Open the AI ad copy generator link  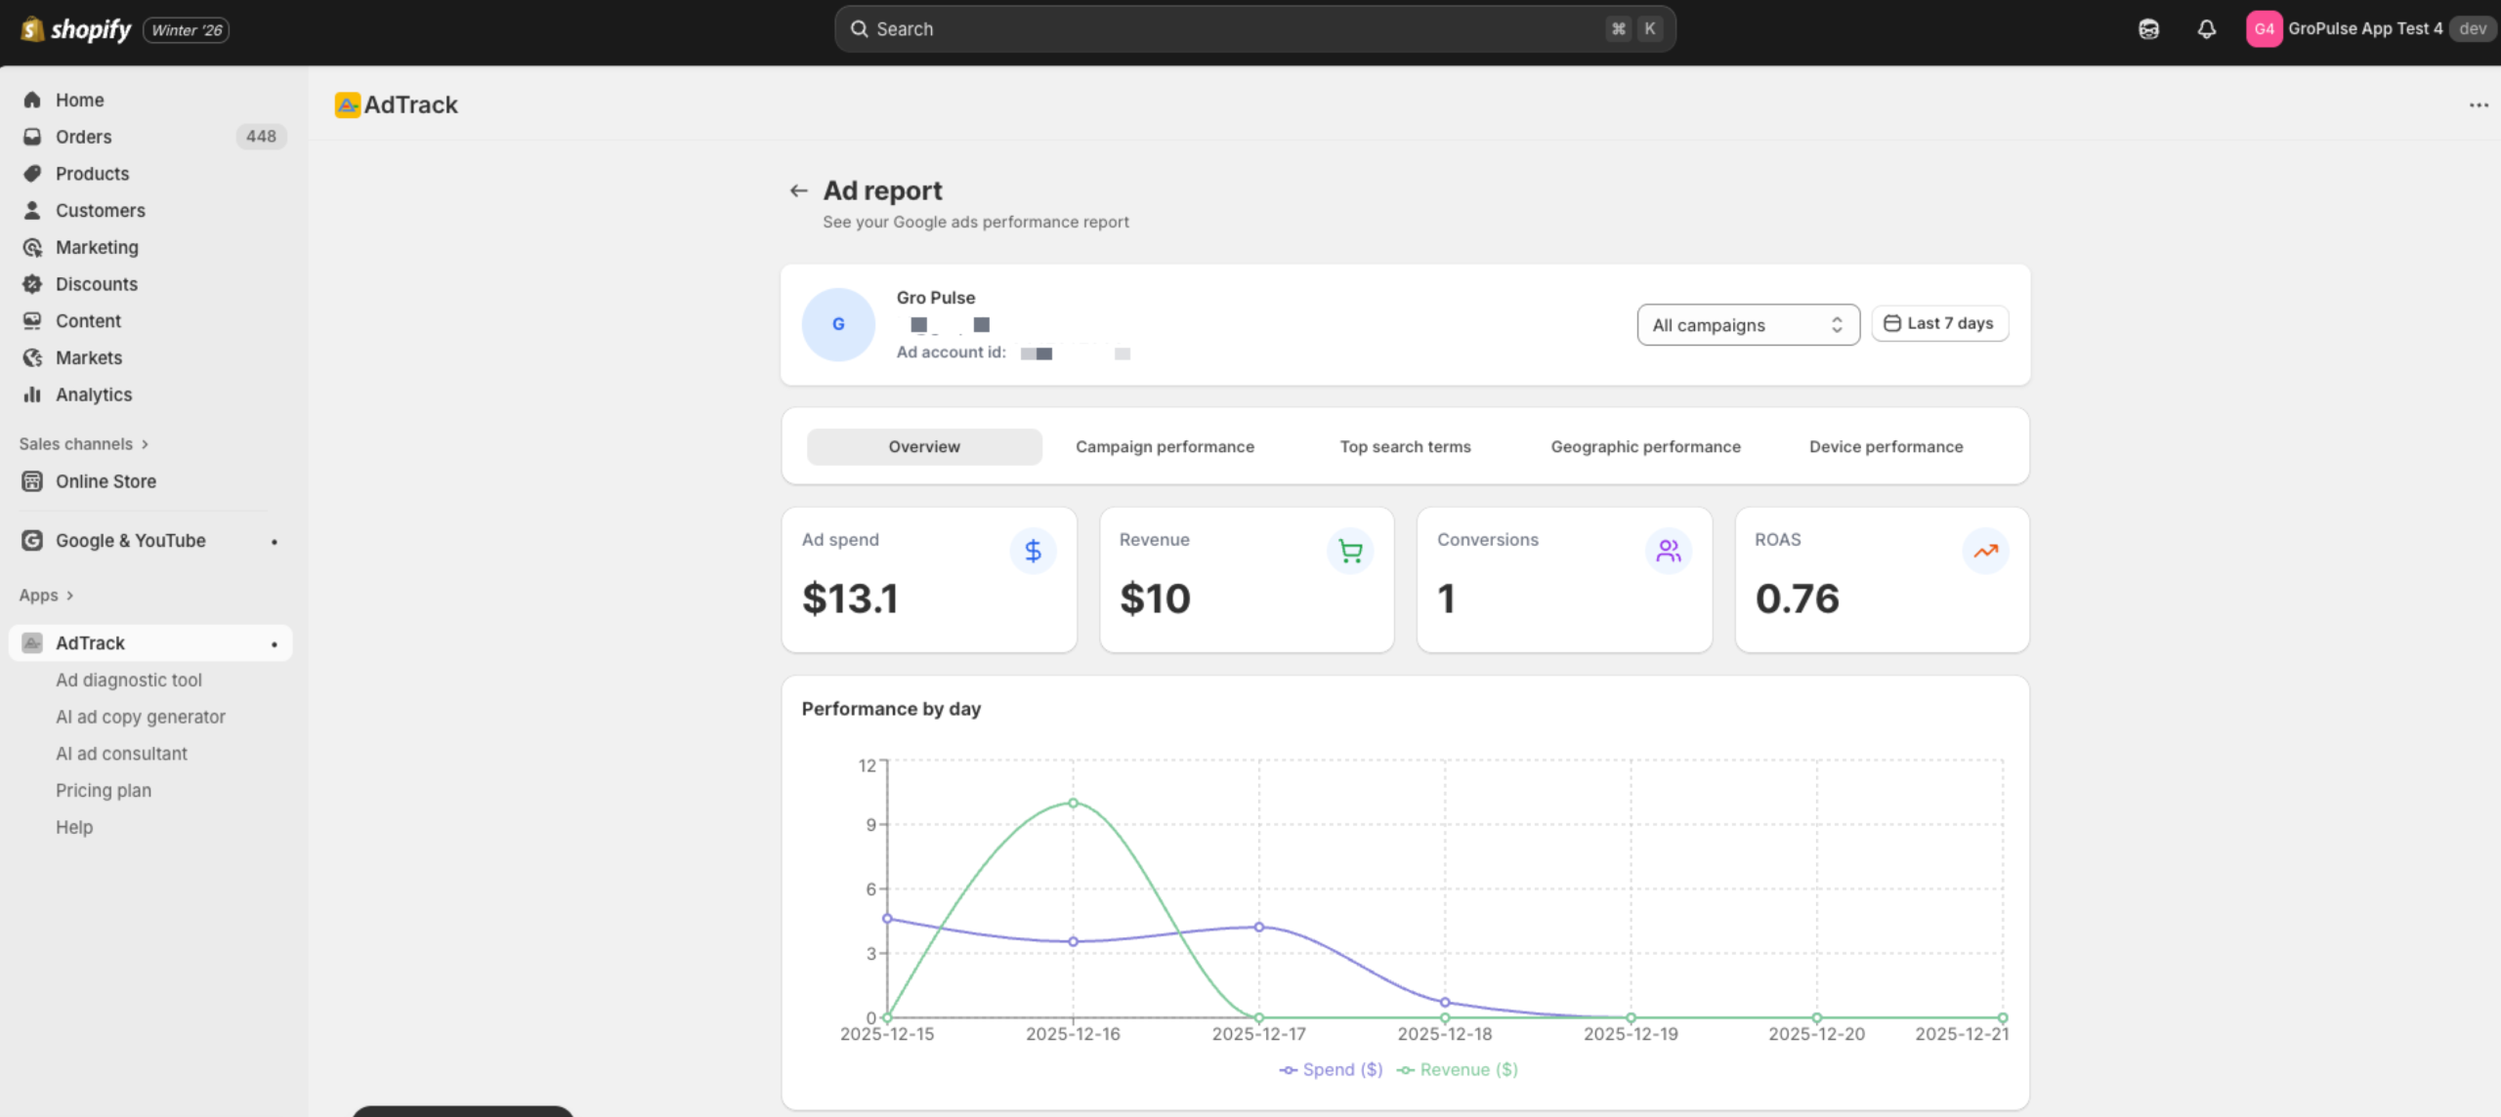(141, 717)
